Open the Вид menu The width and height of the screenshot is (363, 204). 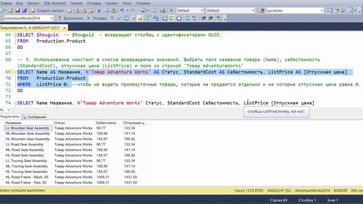tap(19, 3)
